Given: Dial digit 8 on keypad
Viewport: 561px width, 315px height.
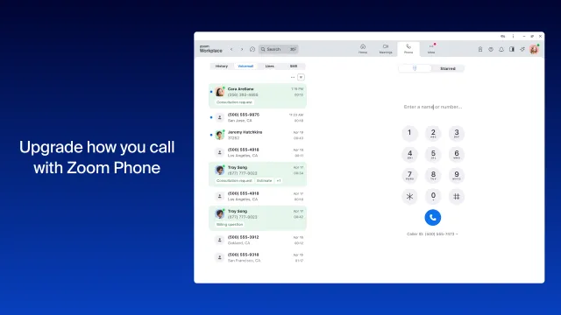Looking at the screenshot, I should pos(433,175).
